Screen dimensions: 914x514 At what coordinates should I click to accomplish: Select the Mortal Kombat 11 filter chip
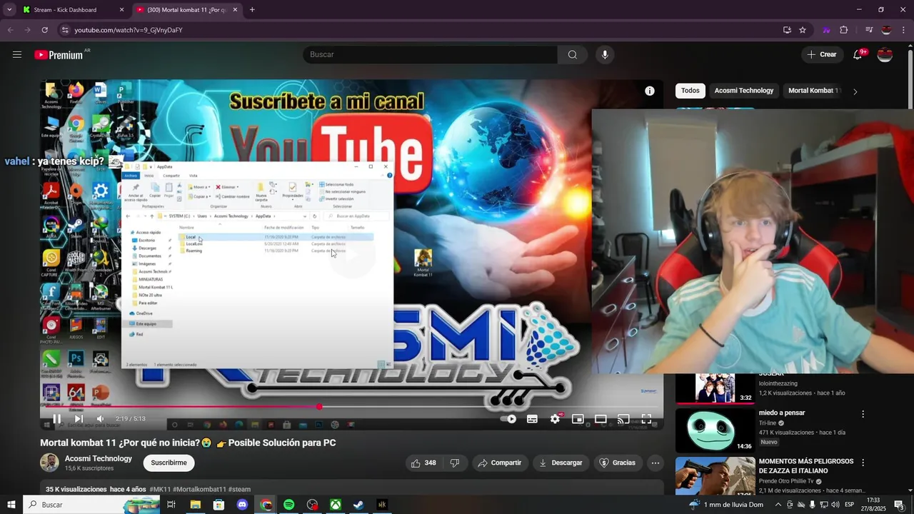tap(813, 91)
